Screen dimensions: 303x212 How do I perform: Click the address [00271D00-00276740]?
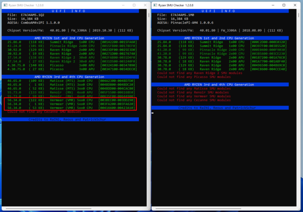click(x=118, y=54)
